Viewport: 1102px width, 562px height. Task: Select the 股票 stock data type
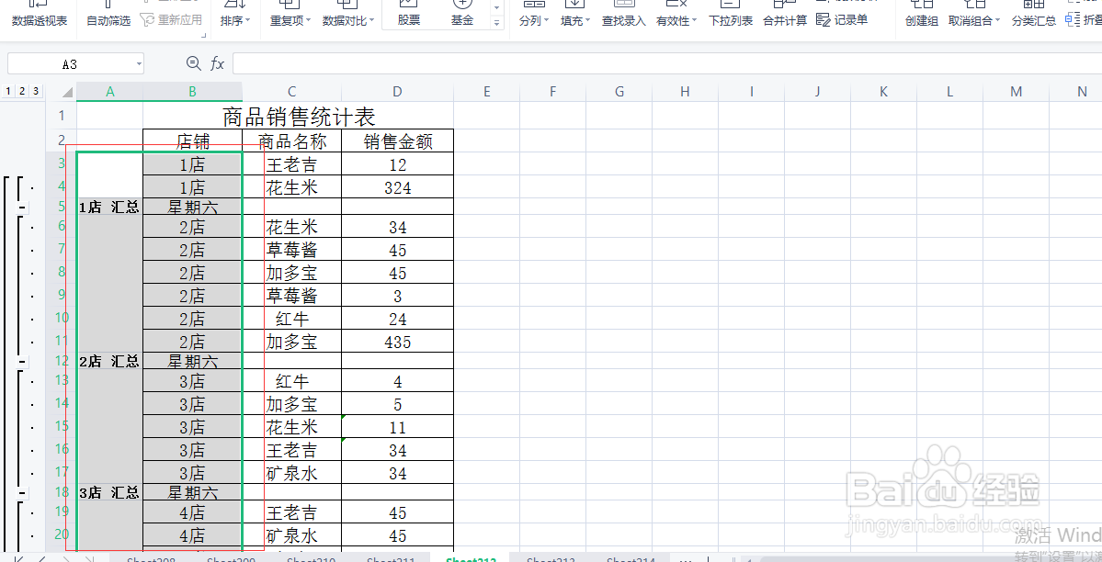(409, 16)
